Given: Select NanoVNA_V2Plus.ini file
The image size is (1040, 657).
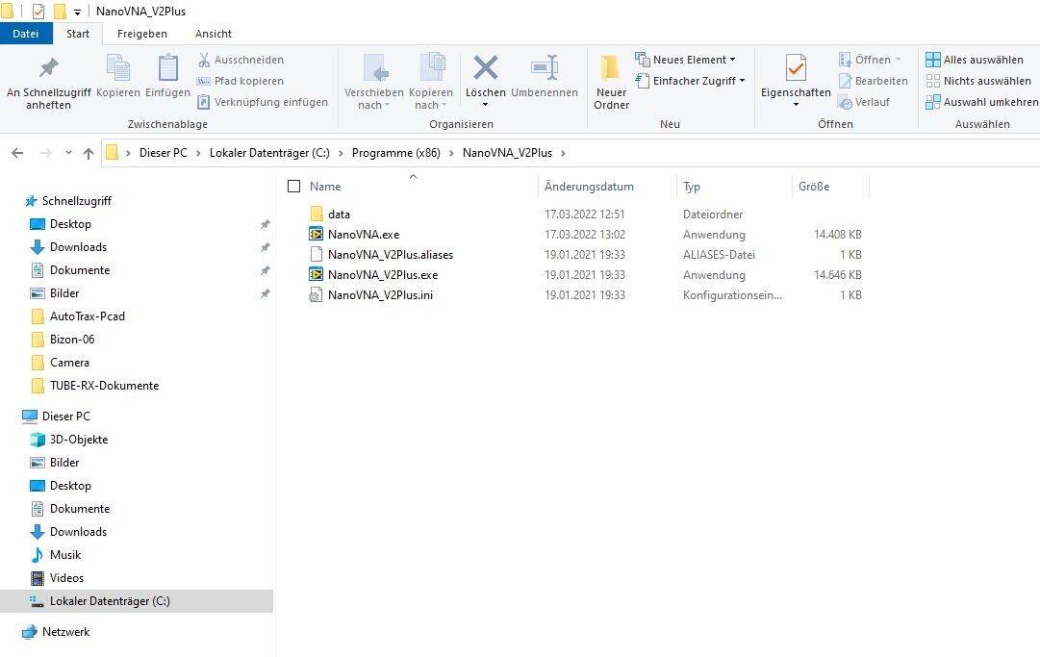Looking at the screenshot, I should pos(380,295).
